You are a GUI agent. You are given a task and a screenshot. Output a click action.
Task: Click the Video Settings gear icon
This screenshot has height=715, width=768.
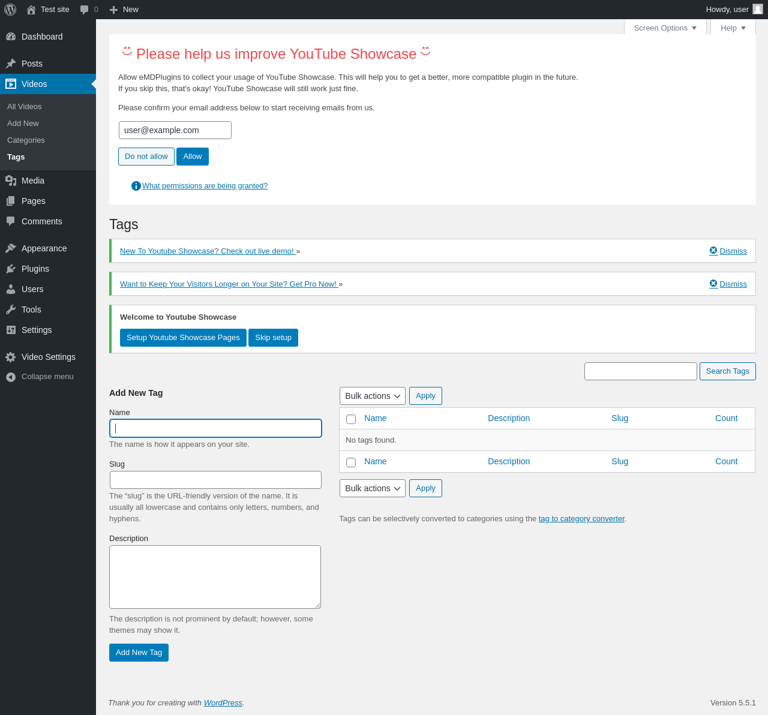[11, 357]
